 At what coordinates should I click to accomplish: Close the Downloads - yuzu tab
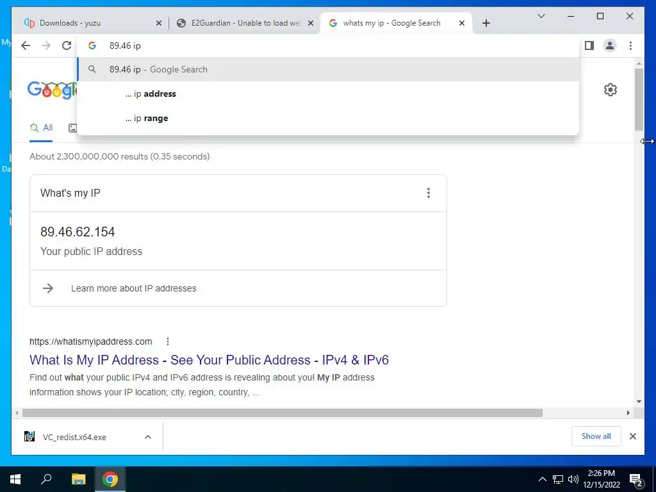(159, 24)
